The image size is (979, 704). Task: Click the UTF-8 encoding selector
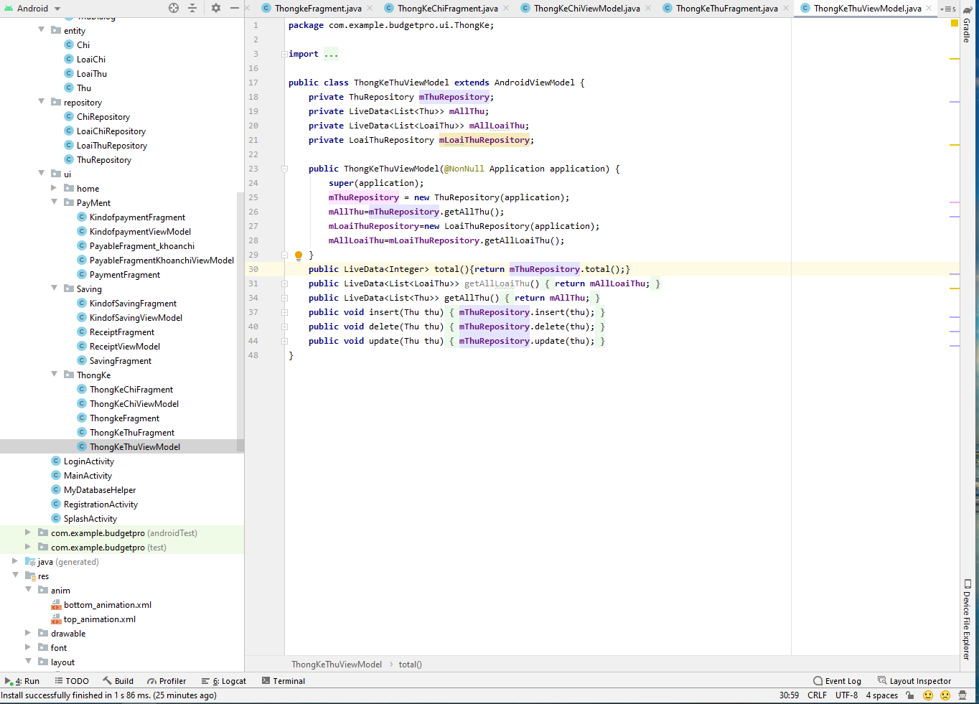coord(846,695)
